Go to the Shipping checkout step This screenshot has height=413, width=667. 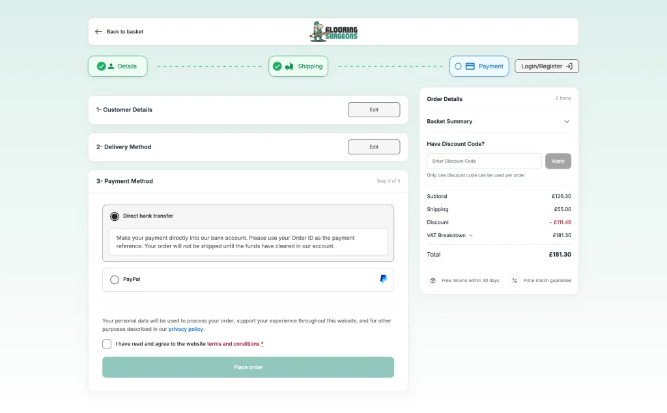click(x=298, y=66)
